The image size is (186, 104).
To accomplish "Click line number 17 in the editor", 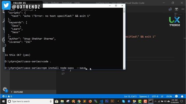I will pos(63,74).
